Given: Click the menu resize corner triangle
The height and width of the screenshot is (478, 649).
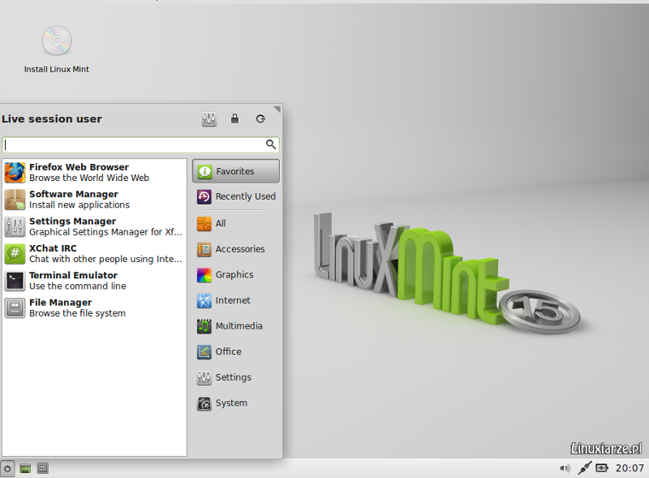Looking at the screenshot, I should (277, 110).
